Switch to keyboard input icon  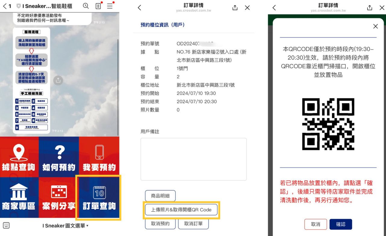click(x=6, y=225)
